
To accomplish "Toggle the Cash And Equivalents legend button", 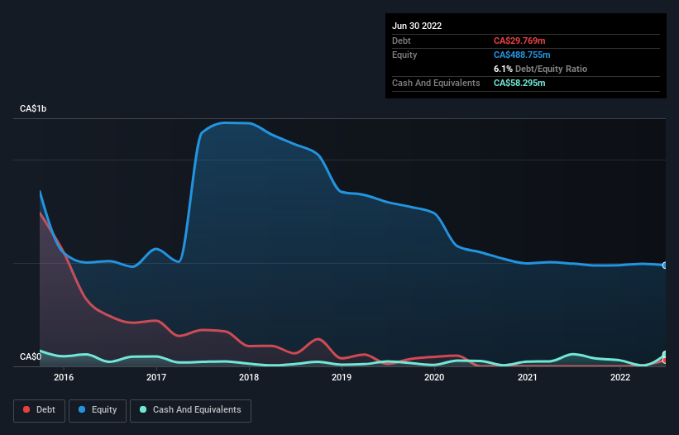I will click(x=190, y=410).
